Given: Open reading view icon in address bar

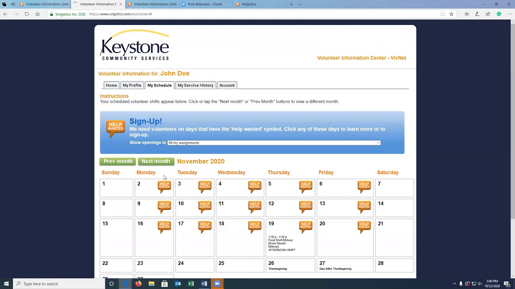Looking at the screenshot, I should pos(443,14).
